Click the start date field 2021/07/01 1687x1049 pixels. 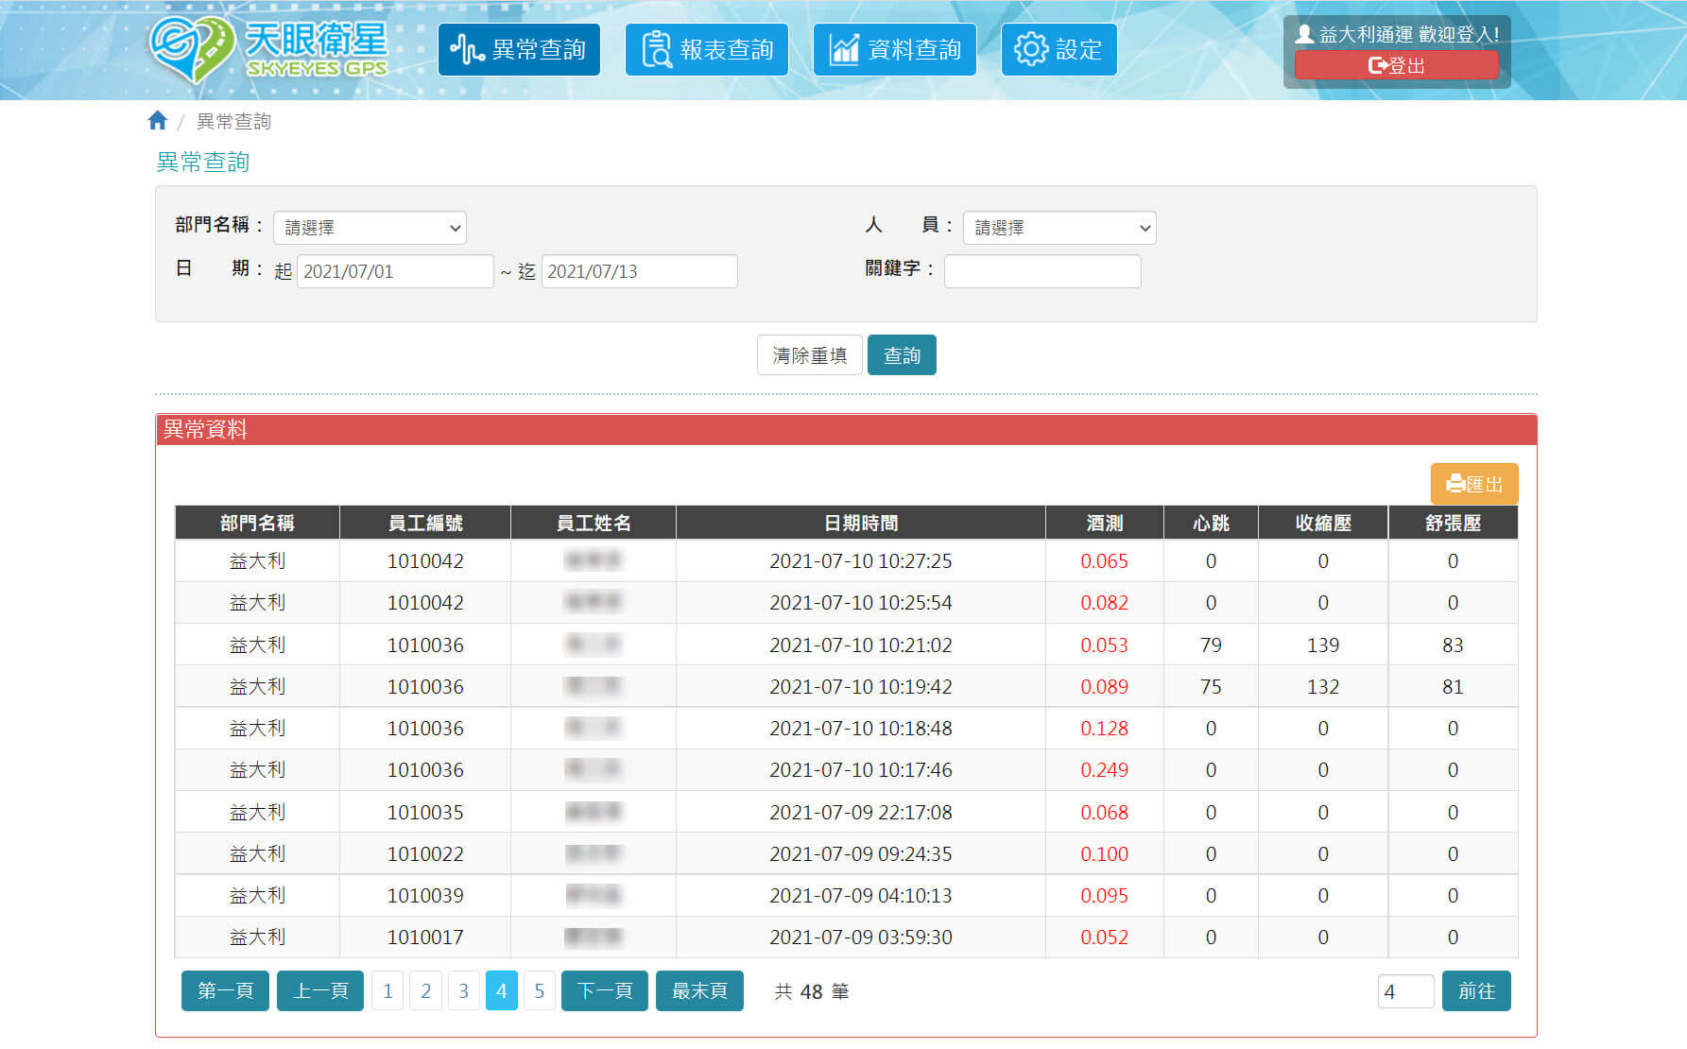(394, 271)
